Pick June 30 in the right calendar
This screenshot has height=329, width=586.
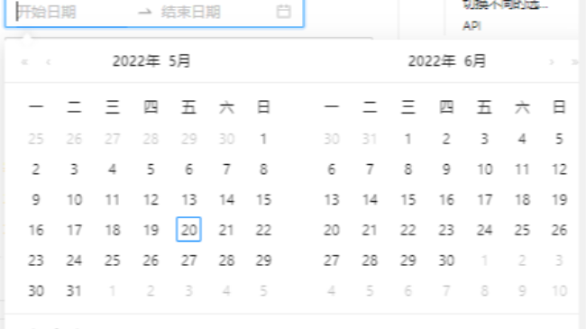[x=446, y=260]
